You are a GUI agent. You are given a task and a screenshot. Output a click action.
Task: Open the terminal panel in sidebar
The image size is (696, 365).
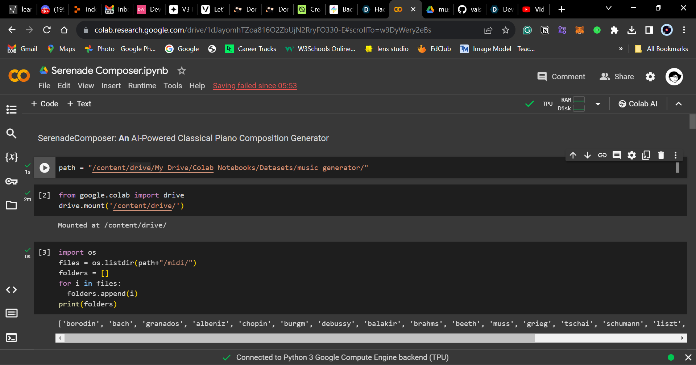click(11, 338)
